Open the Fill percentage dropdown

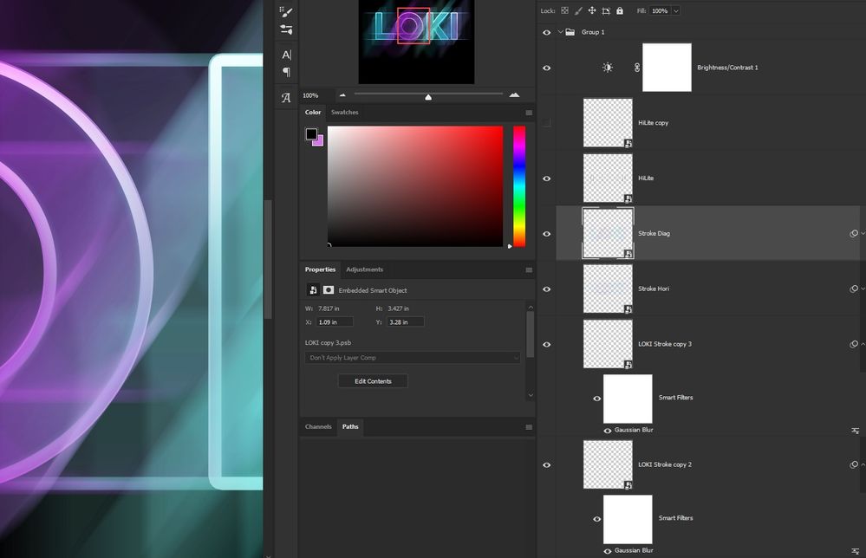point(676,10)
